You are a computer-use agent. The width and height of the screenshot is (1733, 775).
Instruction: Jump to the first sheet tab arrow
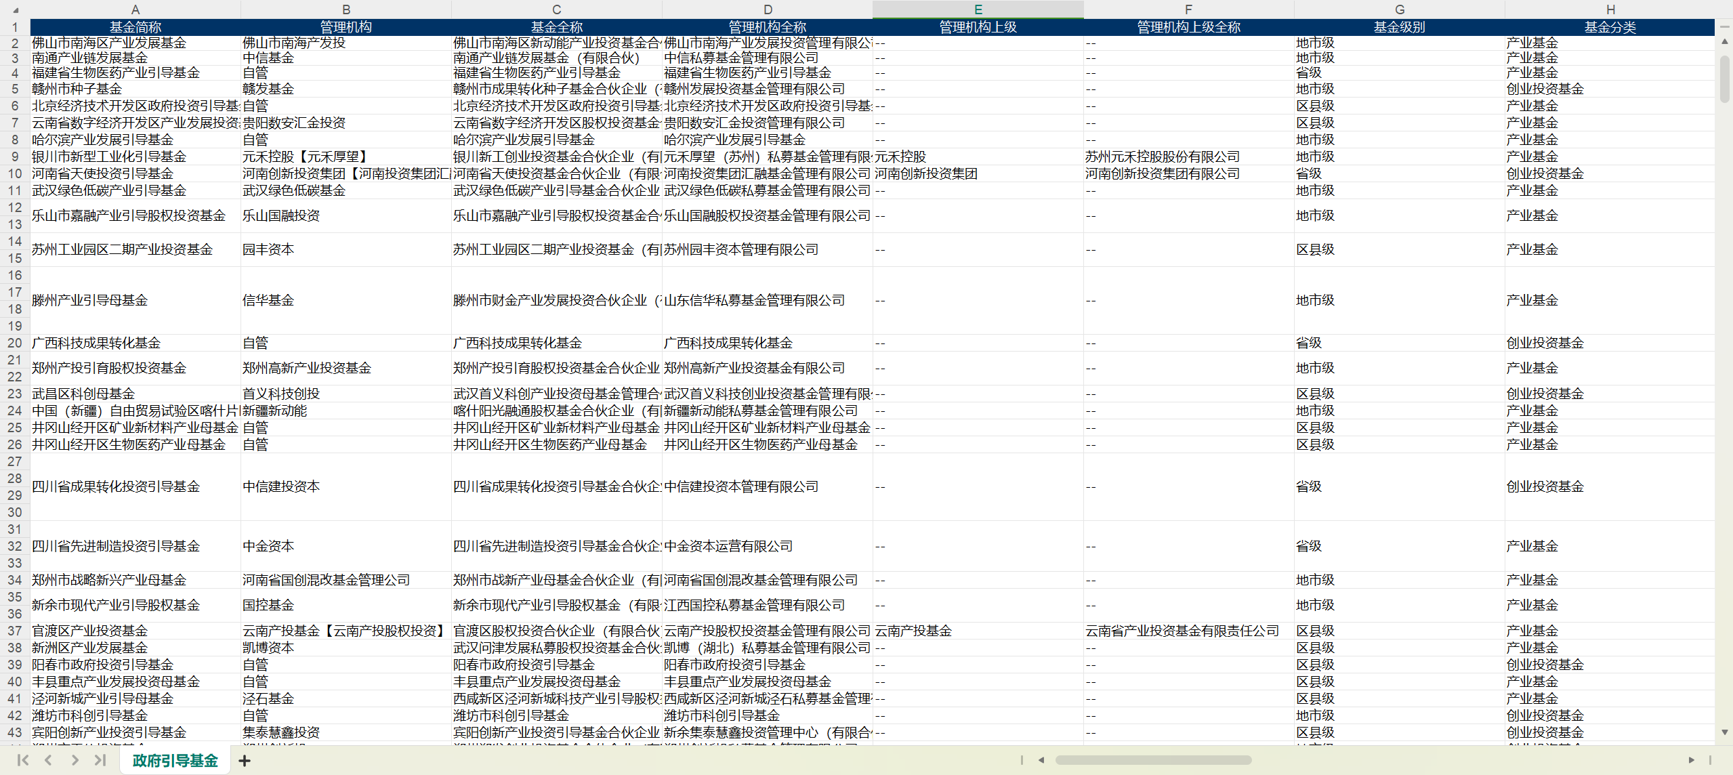point(22,760)
